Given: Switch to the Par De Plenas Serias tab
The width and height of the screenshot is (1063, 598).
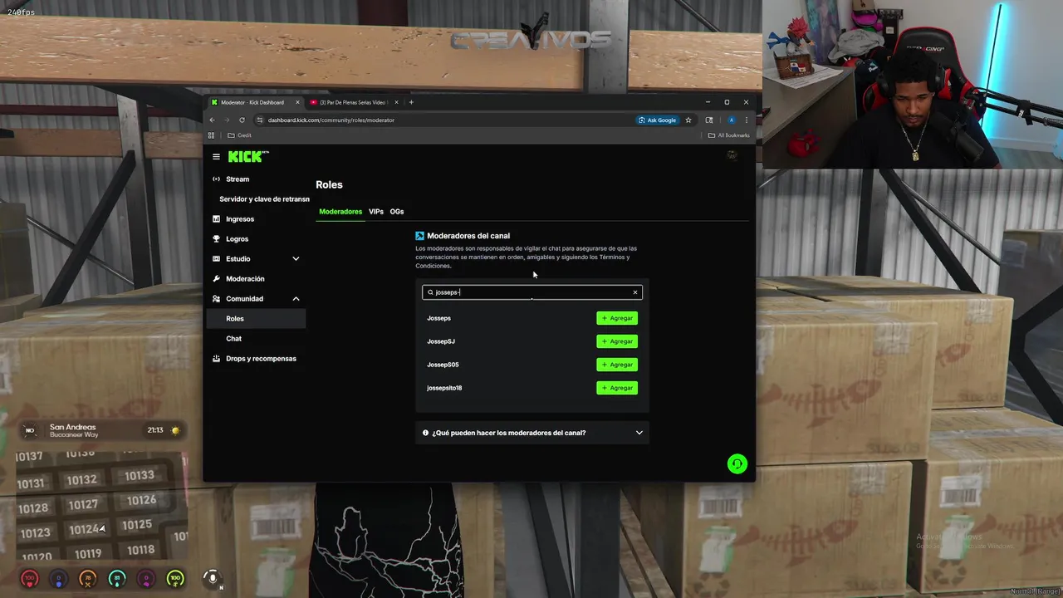Looking at the screenshot, I should click(355, 102).
